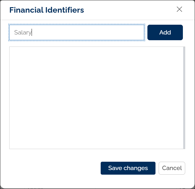Screen dimensions: 195x189
Task: Click the X icon in dialog header
Action: tap(179, 9)
